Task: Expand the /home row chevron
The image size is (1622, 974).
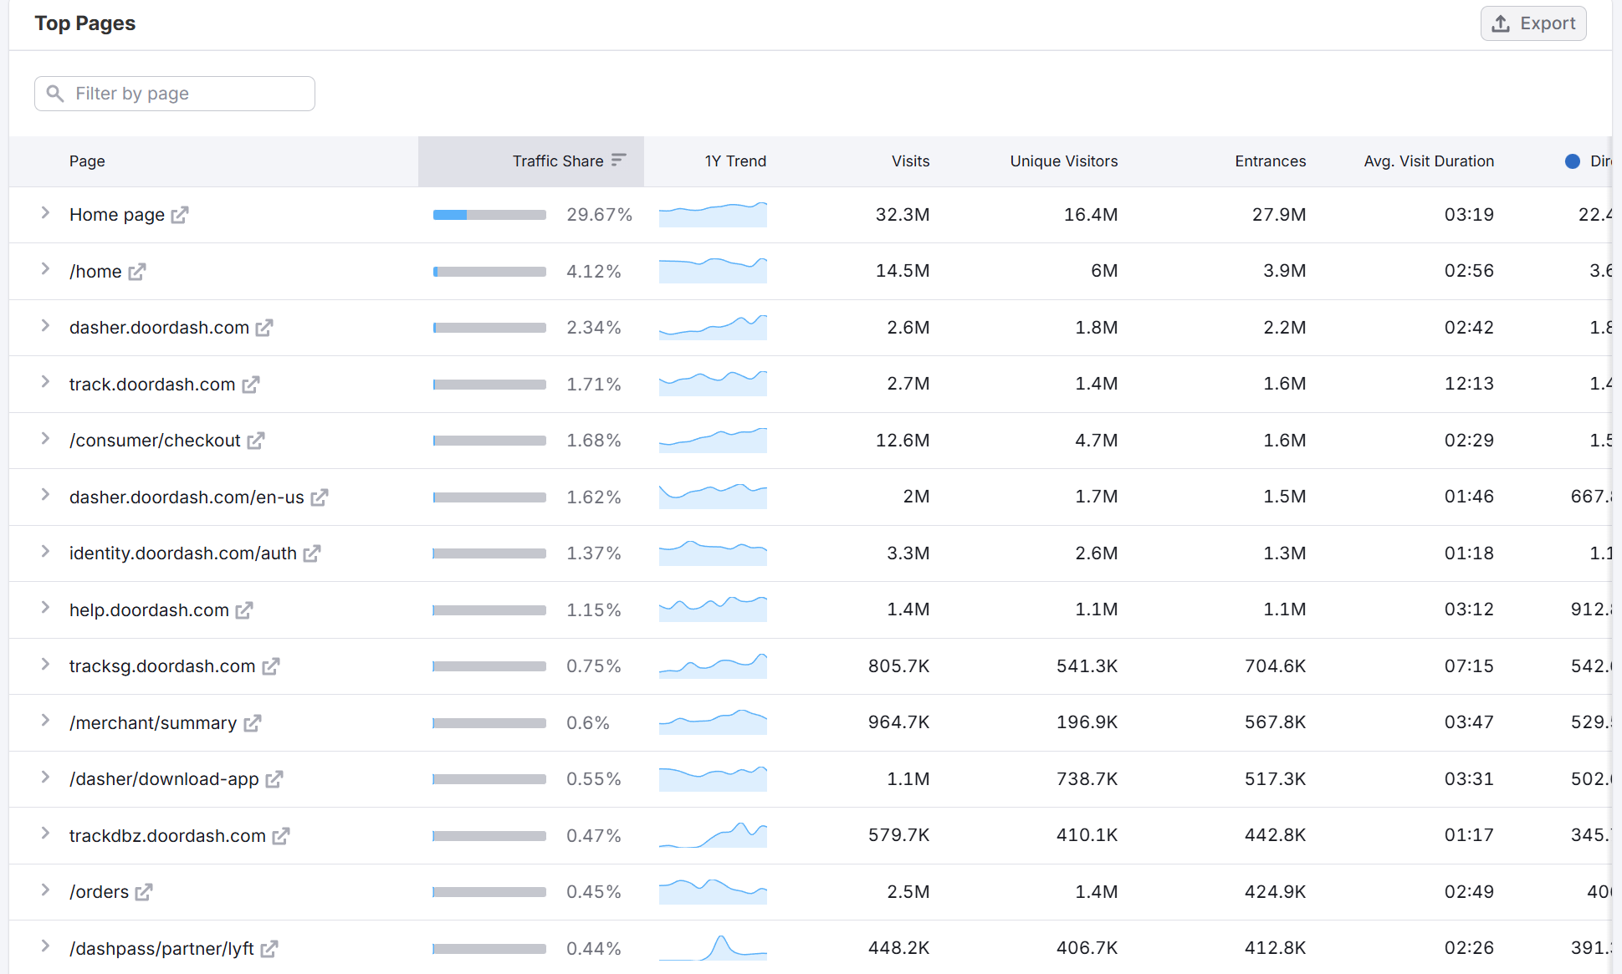Action: pos(45,269)
